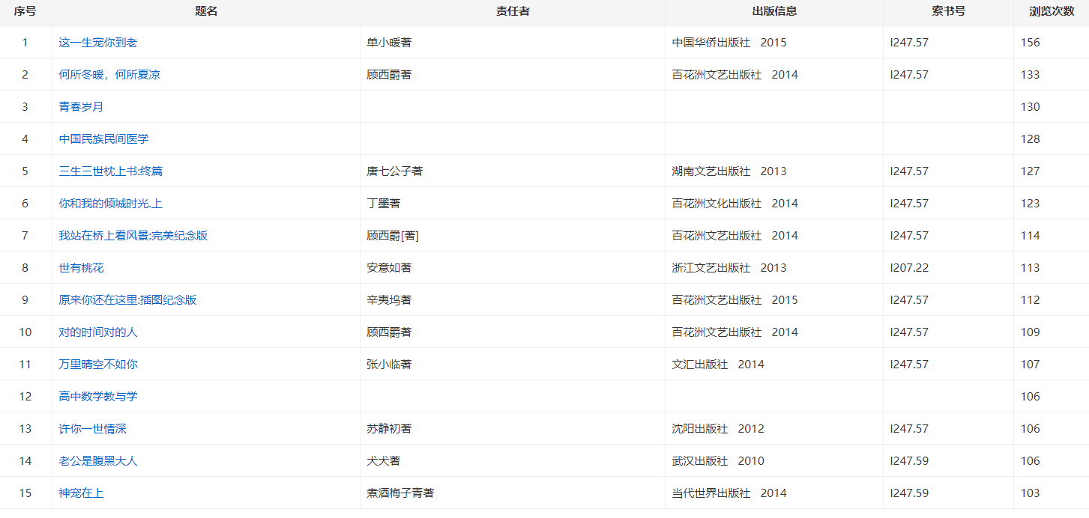
Task: Click the 浏览次数 column header
Action: click(x=1052, y=11)
